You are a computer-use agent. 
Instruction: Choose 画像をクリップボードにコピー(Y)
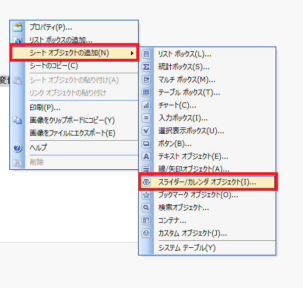click(x=74, y=120)
